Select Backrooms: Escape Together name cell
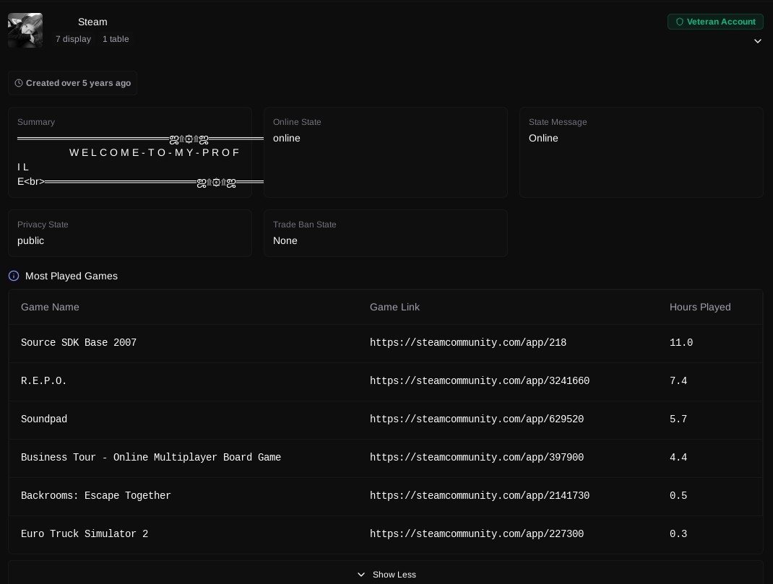This screenshot has width=773, height=584. click(x=95, y=496)
